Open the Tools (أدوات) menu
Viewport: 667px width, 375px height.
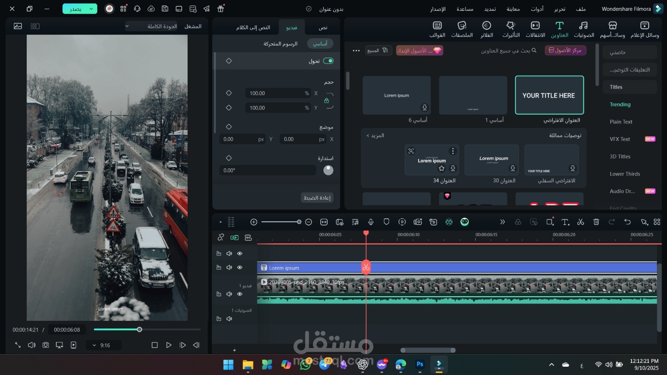537,9
